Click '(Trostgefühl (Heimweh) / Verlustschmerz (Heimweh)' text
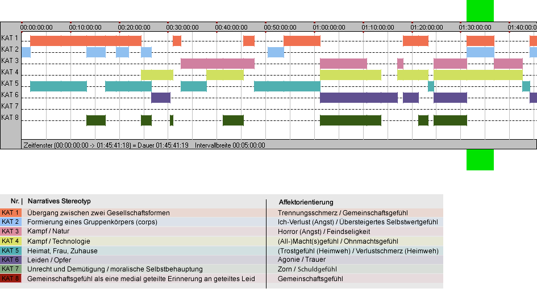Screen dimensions: 537x301 point(358,250)
